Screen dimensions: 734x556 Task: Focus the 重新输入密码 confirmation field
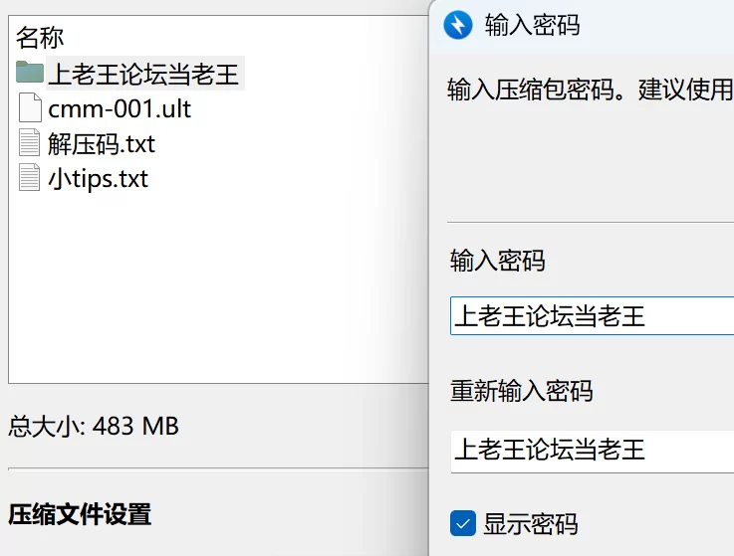click(593, 451)
